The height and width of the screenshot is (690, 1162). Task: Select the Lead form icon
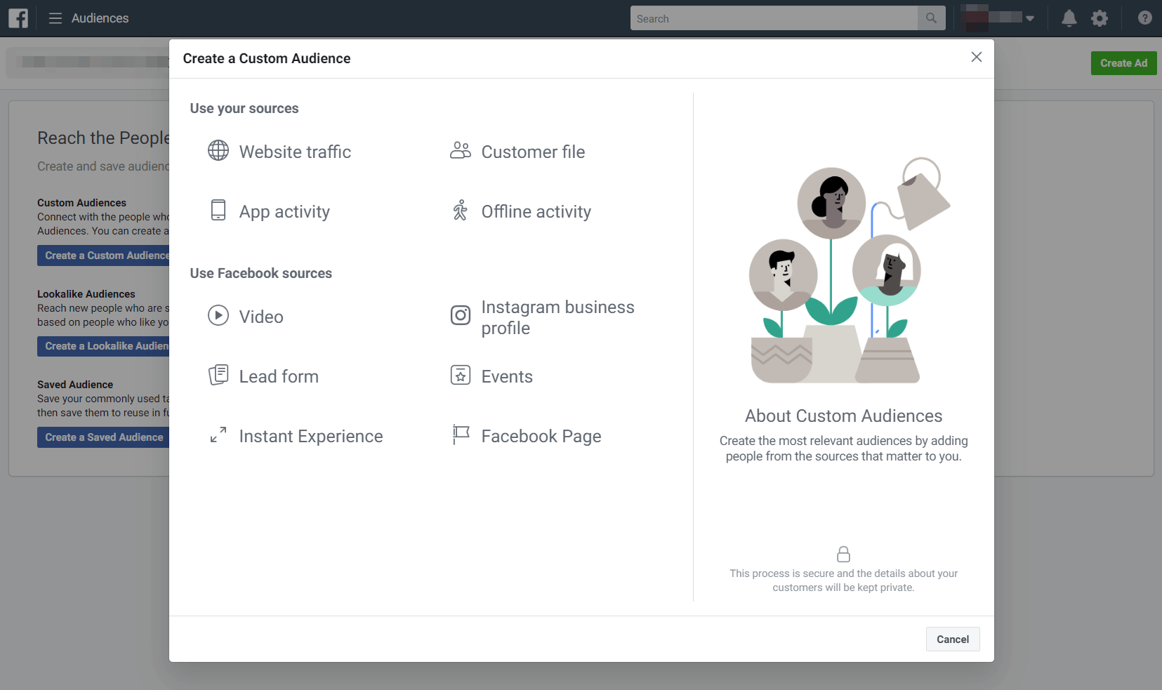[x=218, y=375]
